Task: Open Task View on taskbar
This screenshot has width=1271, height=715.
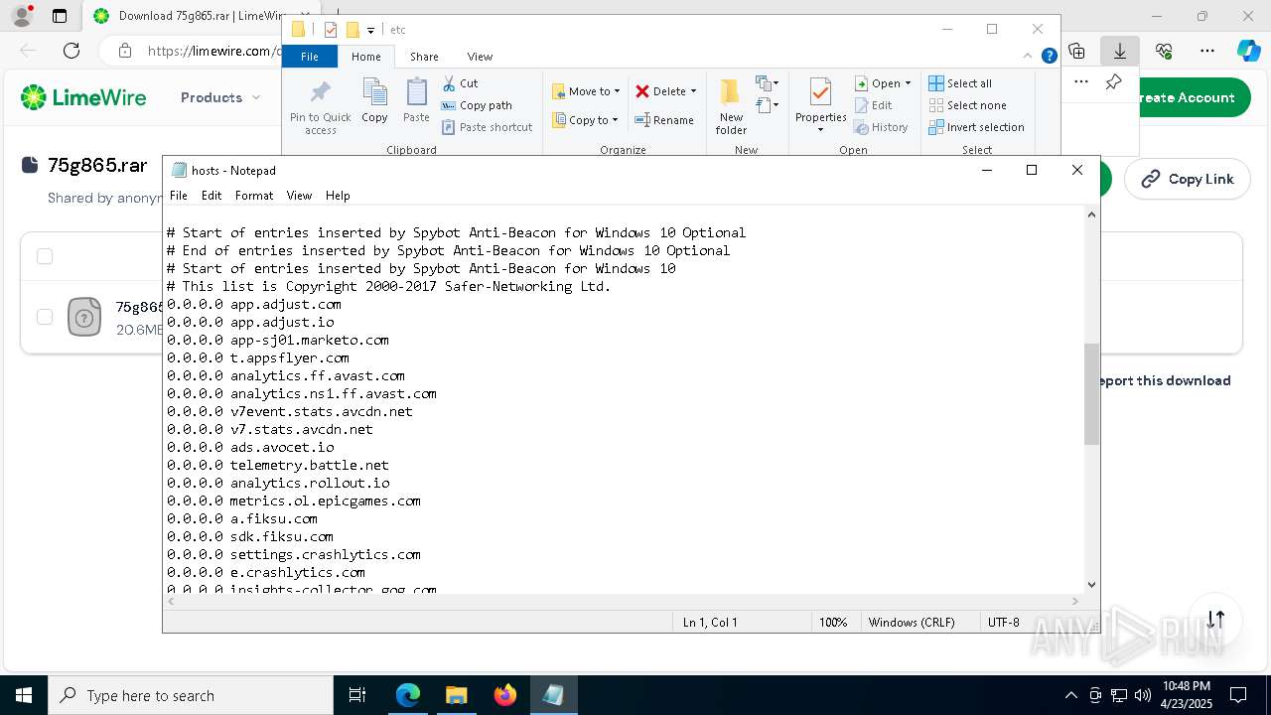Action: (x=357, y=695)
